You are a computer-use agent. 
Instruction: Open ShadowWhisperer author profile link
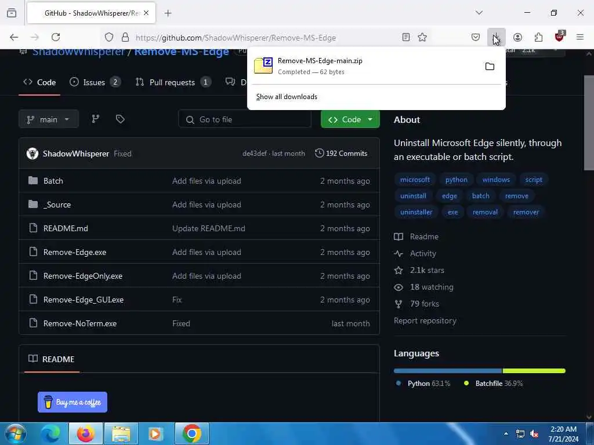coord(76,154)
